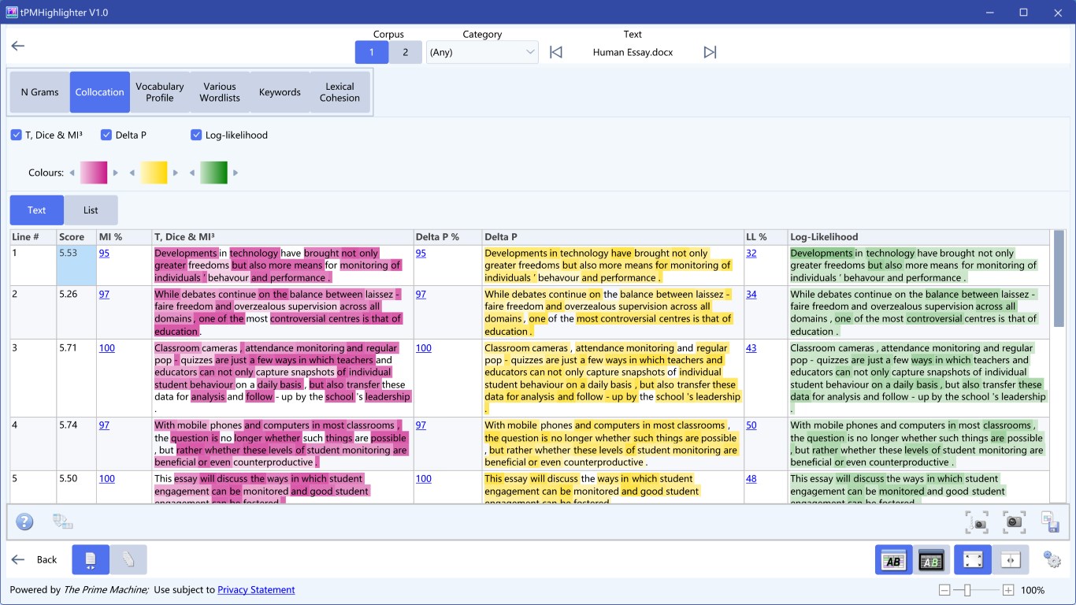Choose the narrow-width layout icon
Image resolution: width=1076 pixels, height=605 pixels.
pyautogui.click(x=1011, y=560)
